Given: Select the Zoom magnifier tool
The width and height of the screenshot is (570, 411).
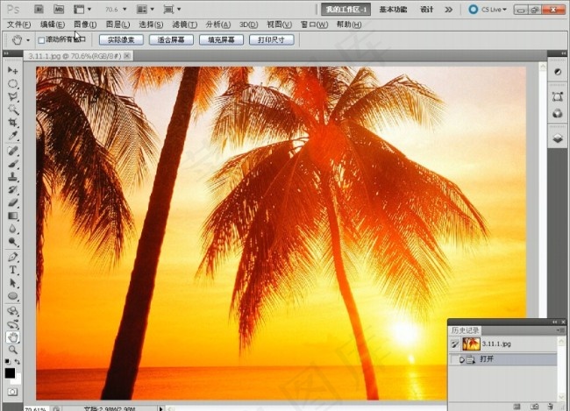Looking at the screenshot, I should pyautogui.click(x=13, y=349).
